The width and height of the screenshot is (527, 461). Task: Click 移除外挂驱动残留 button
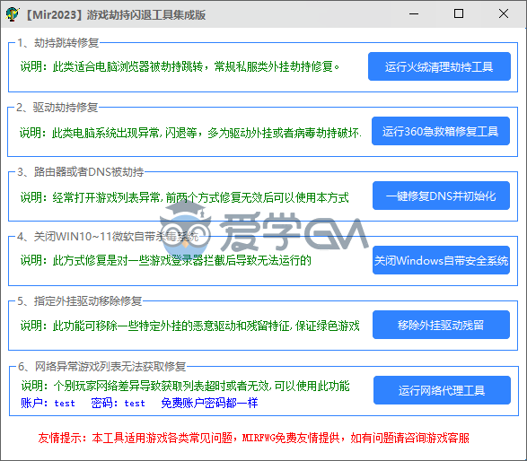point(441,325)
